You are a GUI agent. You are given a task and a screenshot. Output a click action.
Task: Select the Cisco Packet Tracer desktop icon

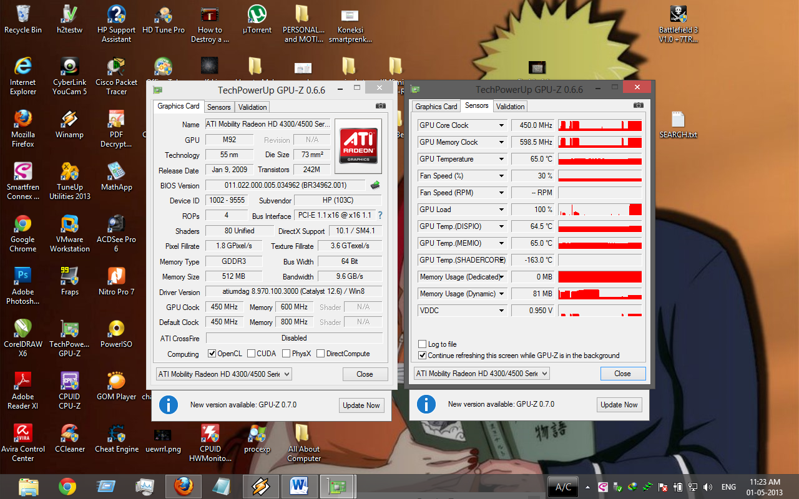click(x=117, y=77)
